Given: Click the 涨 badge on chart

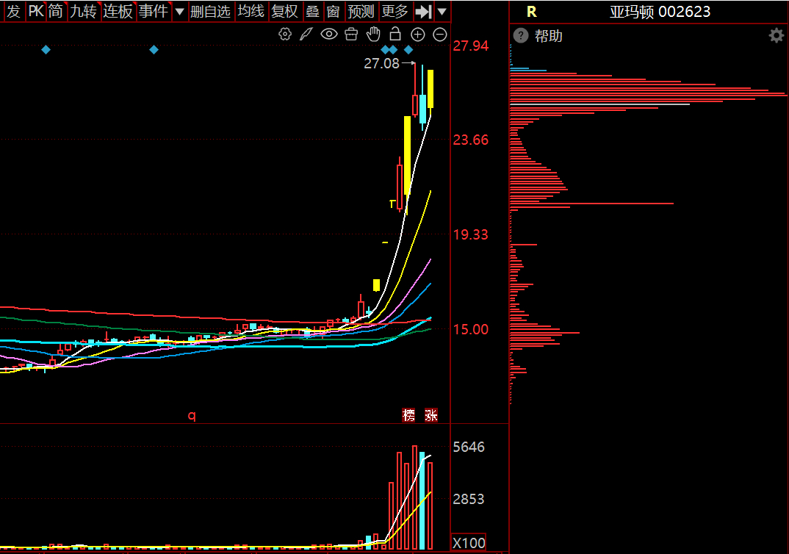Looking at the screenshot, I should click(x=431, y=415).
